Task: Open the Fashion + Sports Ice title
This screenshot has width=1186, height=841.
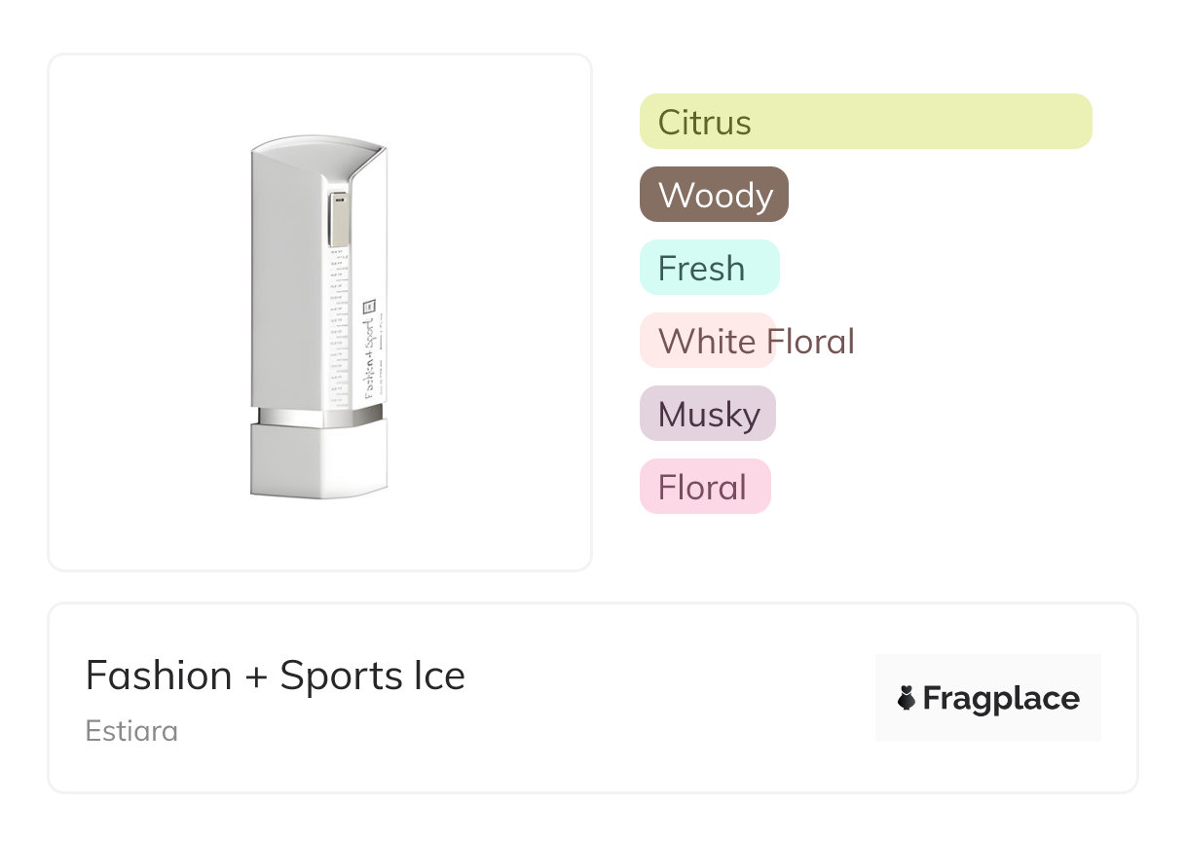Action: pyautogui.click(x=275, y=676)
